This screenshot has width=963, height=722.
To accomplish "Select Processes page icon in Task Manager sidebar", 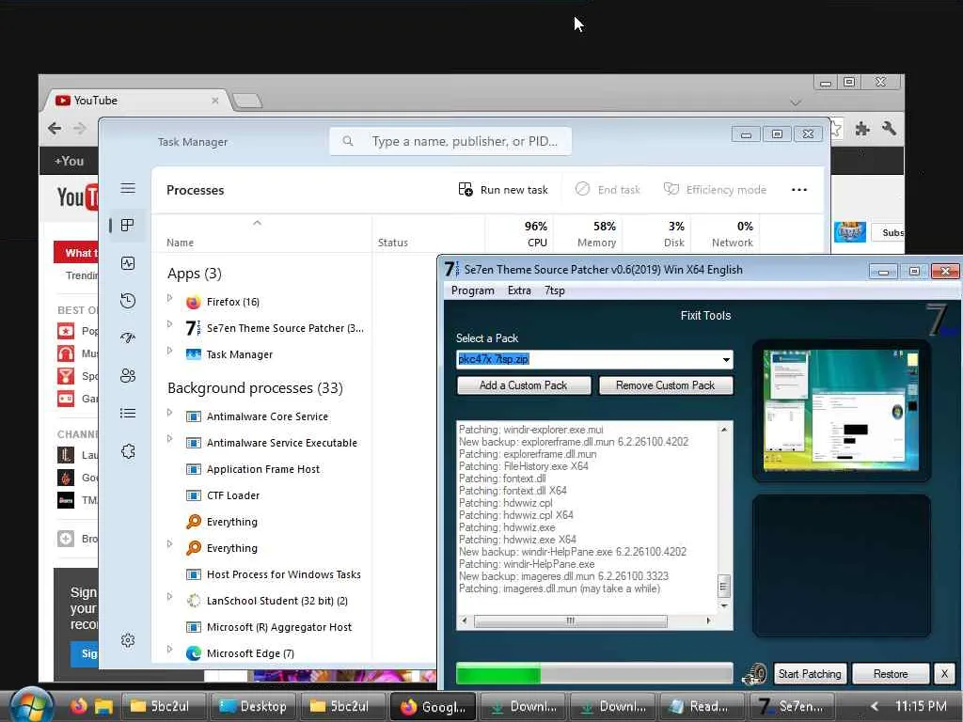I will [128, 226].
